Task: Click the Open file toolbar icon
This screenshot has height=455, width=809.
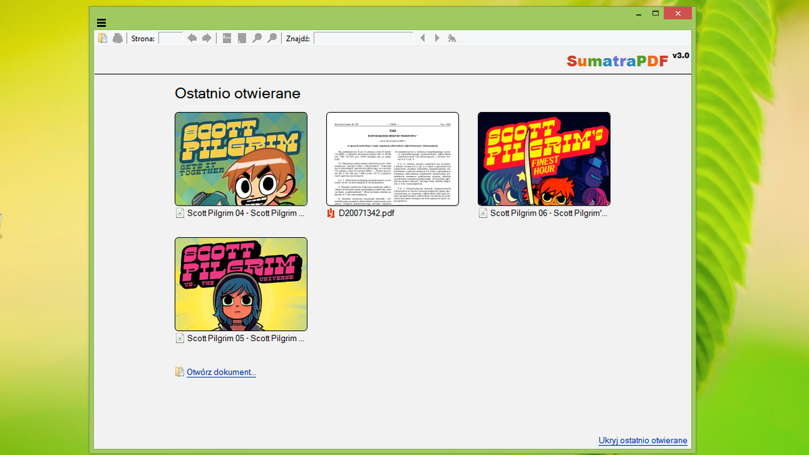Action: coord(102,38)
